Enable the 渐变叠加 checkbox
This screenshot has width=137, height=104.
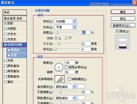pyautogui.click(x=5, y=71)
